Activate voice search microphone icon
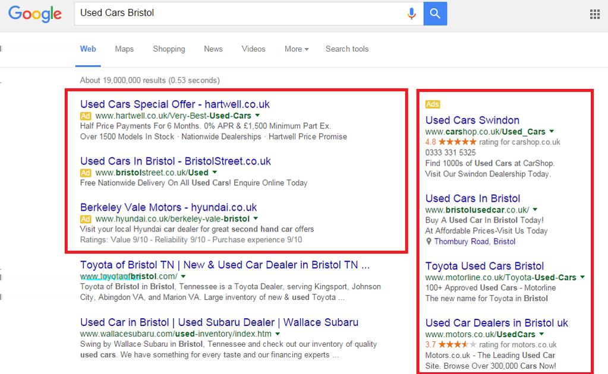 [x=411, y=14]
